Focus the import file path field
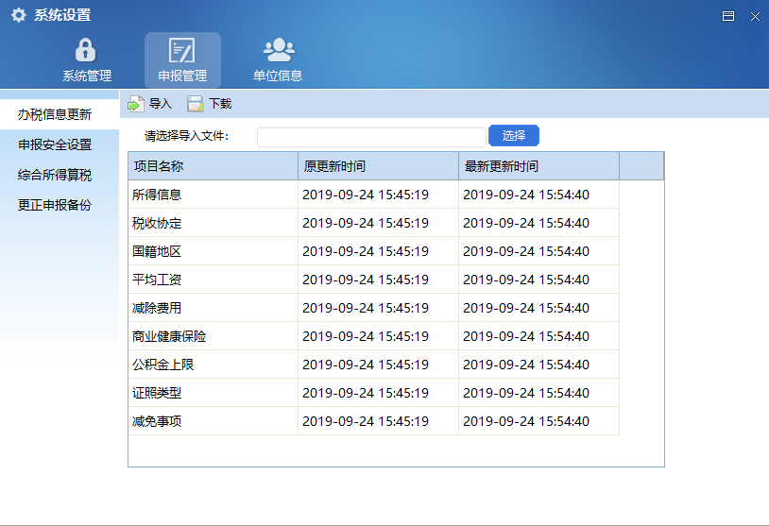This screenshot has height=526, width=769. pyautogui.click(x=371, y=137)
